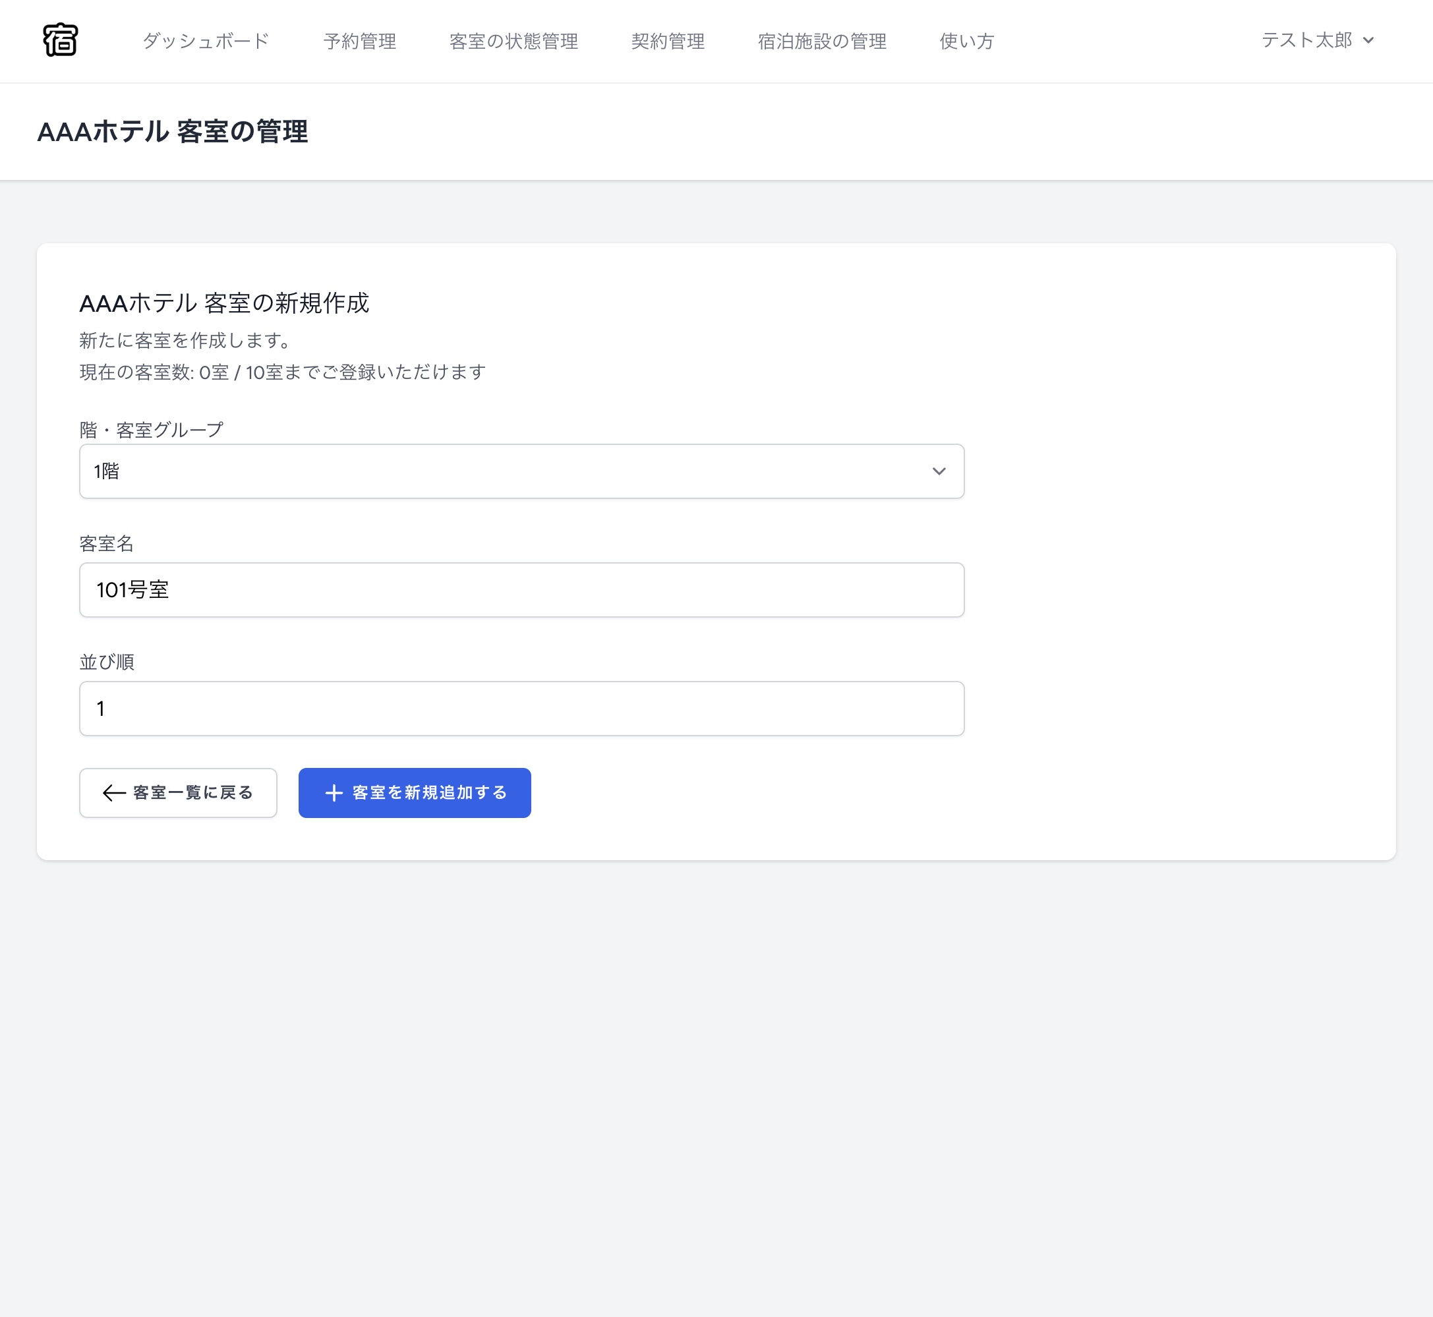Change the selected 1階 floor option

tap(521, 471)
